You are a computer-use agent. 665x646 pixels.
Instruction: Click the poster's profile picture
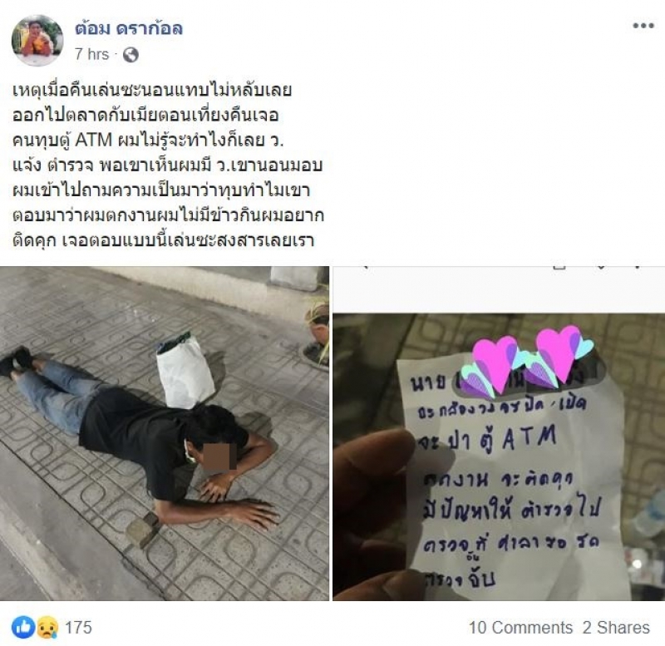pos(37,40)
